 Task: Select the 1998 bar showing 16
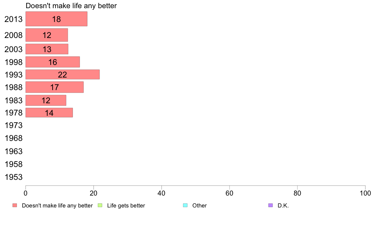[53, 62]
